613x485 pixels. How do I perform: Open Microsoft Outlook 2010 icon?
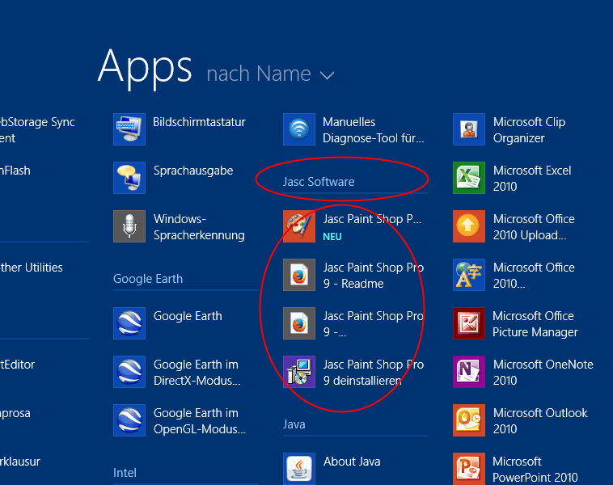click(x=469, y=420)
